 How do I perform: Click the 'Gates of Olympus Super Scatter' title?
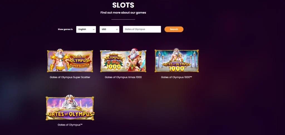[x=70, y=77]
